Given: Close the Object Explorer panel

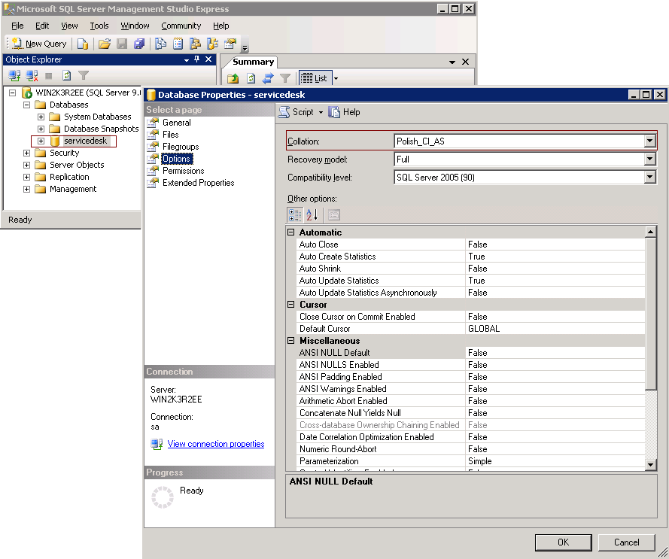Looking at the screenshot, I should tap(208, 59).
